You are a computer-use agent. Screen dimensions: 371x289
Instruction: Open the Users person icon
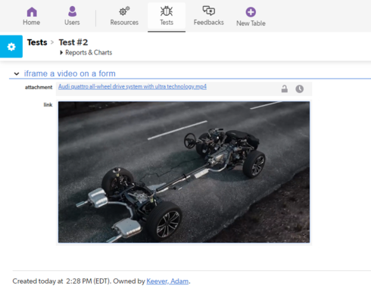click(x=72, y=11)
